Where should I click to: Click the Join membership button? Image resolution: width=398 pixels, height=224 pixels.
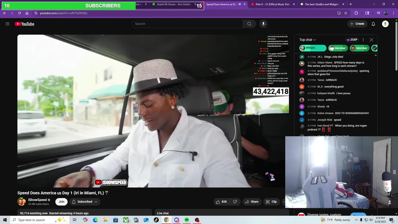[62, 202]
